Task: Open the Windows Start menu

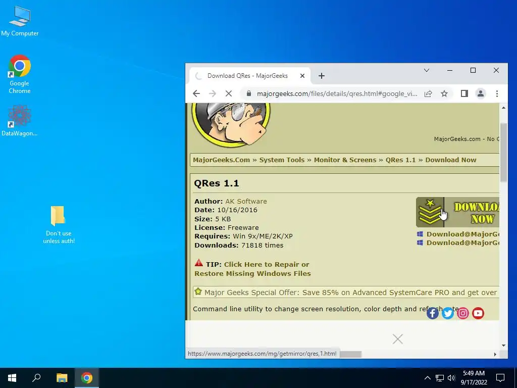Action: (12, 378)
